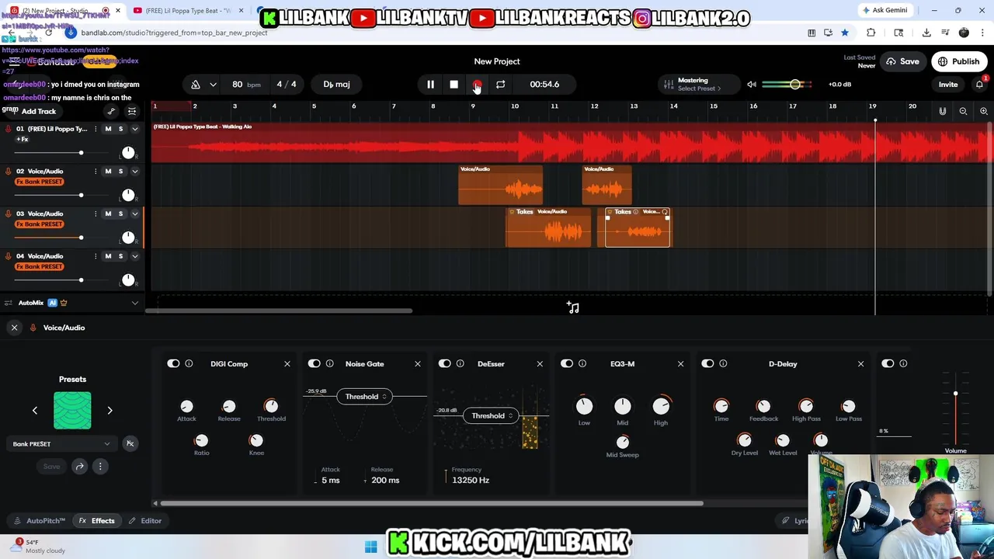This screenshot has height=559, width=994.
Task: Remove the Noise Gate effect
Action: pyautogui.click(x=418, y=363)
